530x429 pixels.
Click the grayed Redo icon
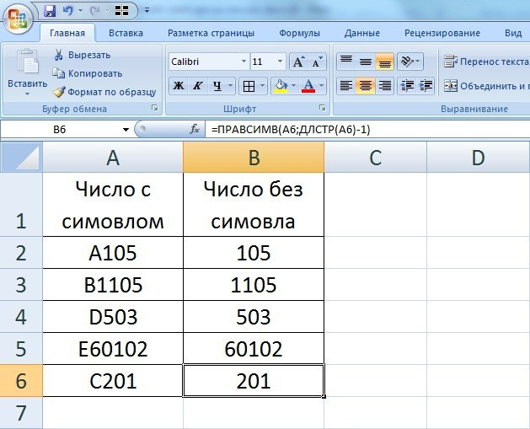[x=95, y=11]
